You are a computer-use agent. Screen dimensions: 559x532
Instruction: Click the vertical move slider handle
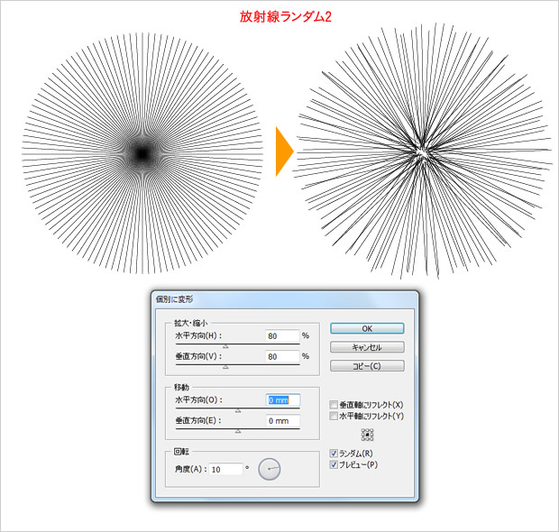[238, 431]
